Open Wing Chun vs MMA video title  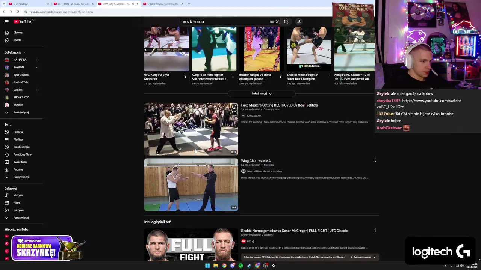256,161
